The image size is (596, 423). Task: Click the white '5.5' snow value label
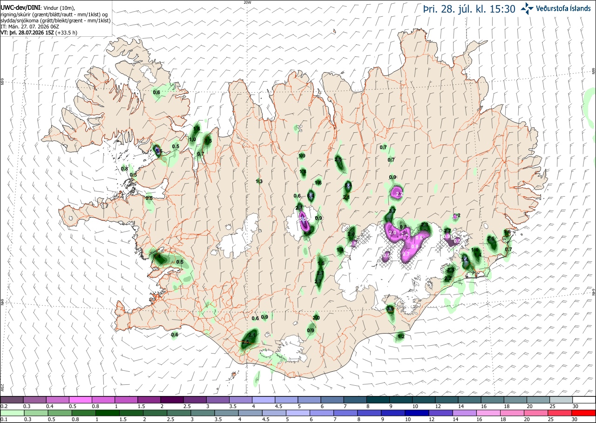tap(303, 219)
